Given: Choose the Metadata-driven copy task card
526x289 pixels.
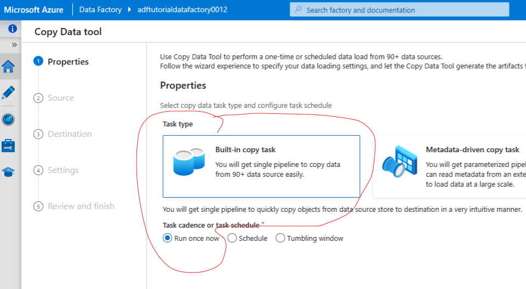Looking at the screenshot, I should [450, 166].
